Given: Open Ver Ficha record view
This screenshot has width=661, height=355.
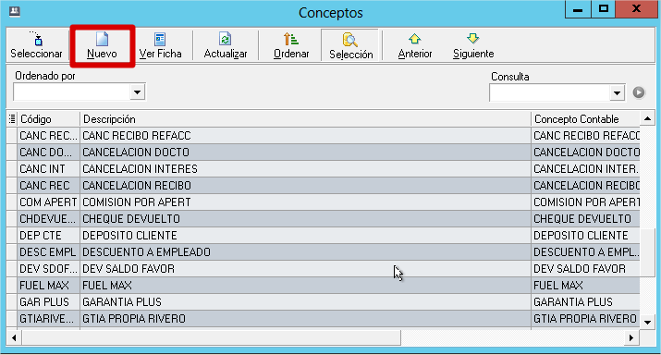Looking at the screenshot, I should pos(160,45).
